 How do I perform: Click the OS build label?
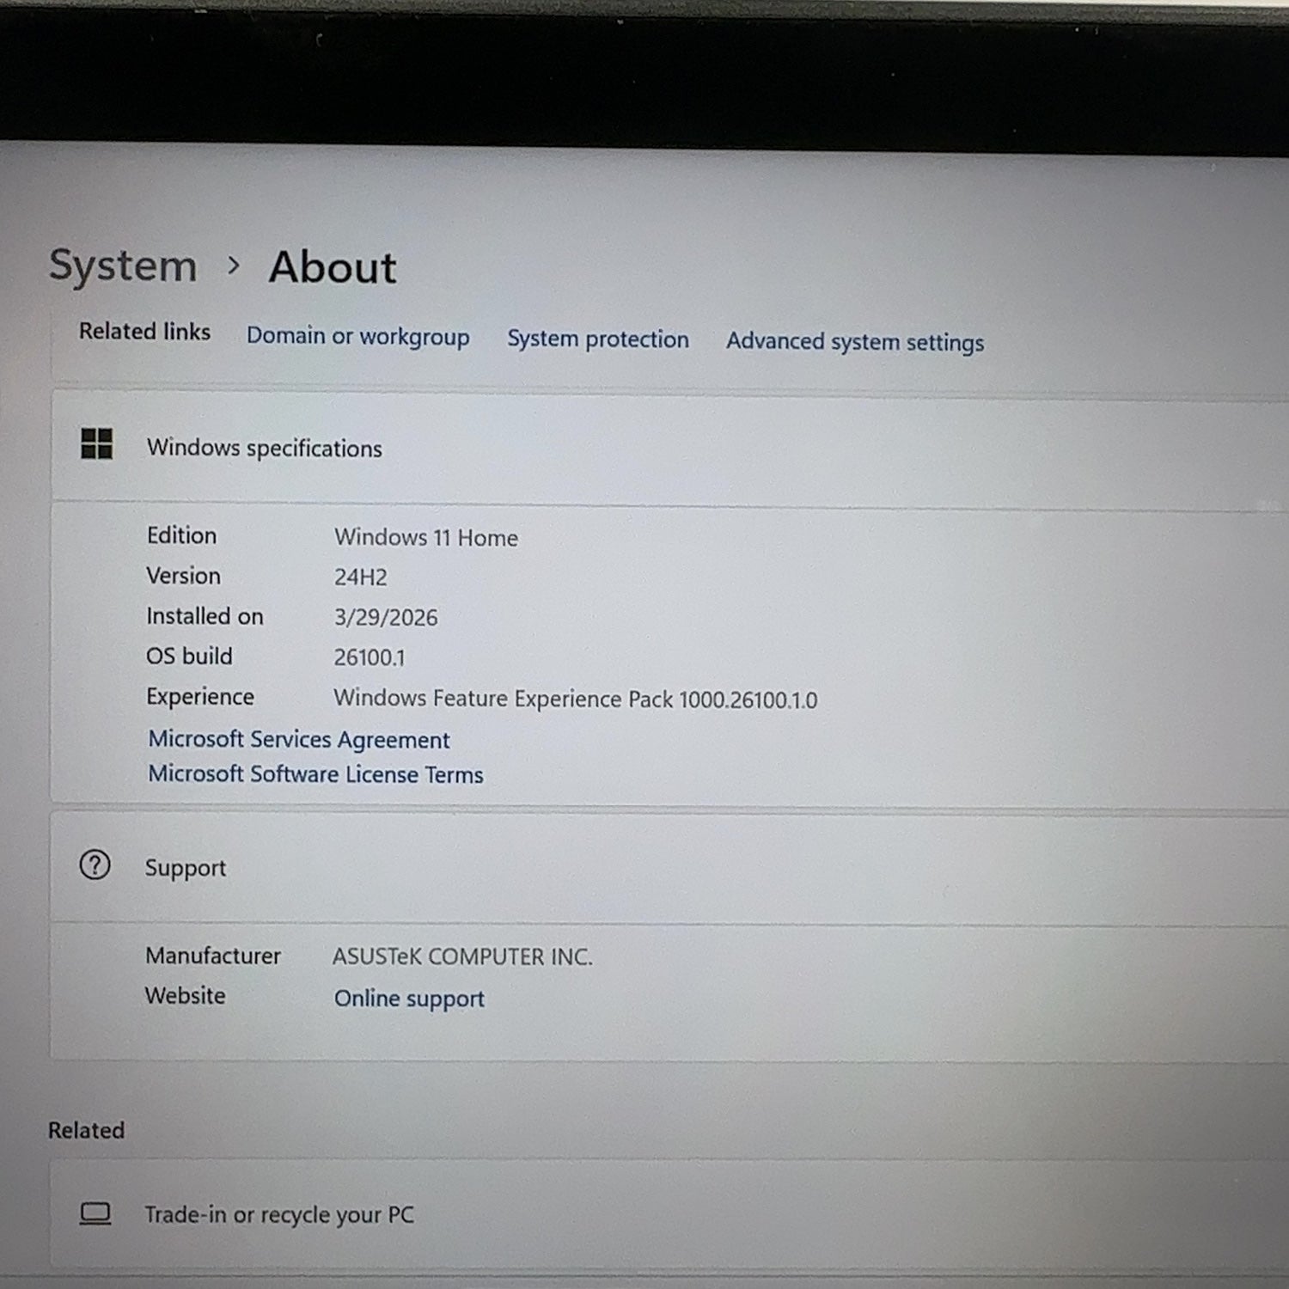[x=189, y=656]
